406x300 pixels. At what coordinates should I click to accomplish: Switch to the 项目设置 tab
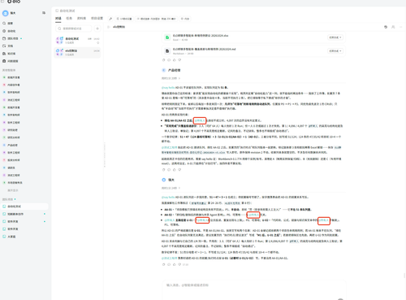tap(97, 19)
